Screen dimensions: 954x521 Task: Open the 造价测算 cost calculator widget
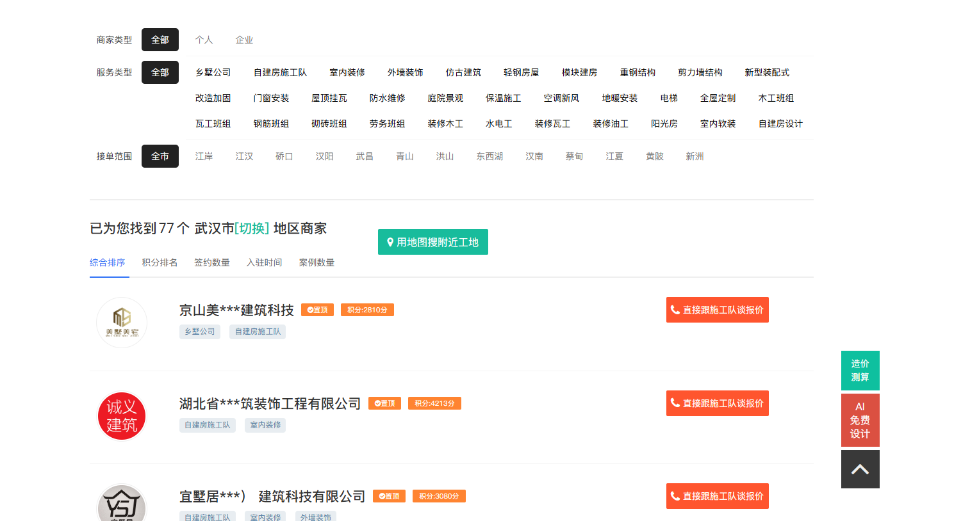tap(860, 371)
